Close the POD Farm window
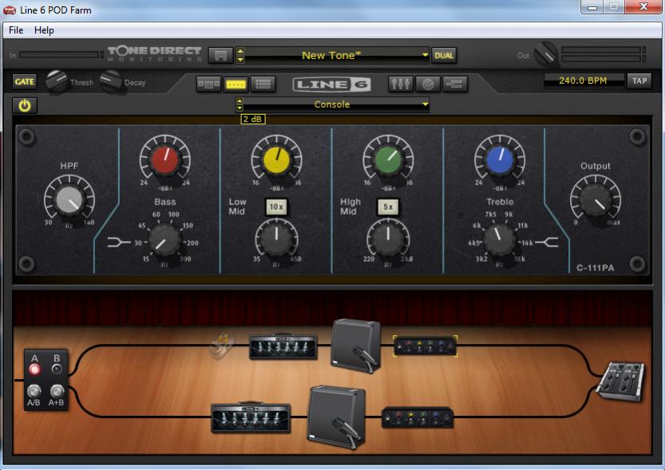This screenshot has width=665, height=470. coord(643,6)
